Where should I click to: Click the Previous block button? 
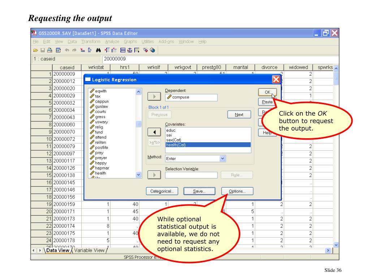[159, 115]
